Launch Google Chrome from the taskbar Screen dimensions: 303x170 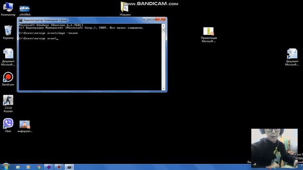coord(39,167)
